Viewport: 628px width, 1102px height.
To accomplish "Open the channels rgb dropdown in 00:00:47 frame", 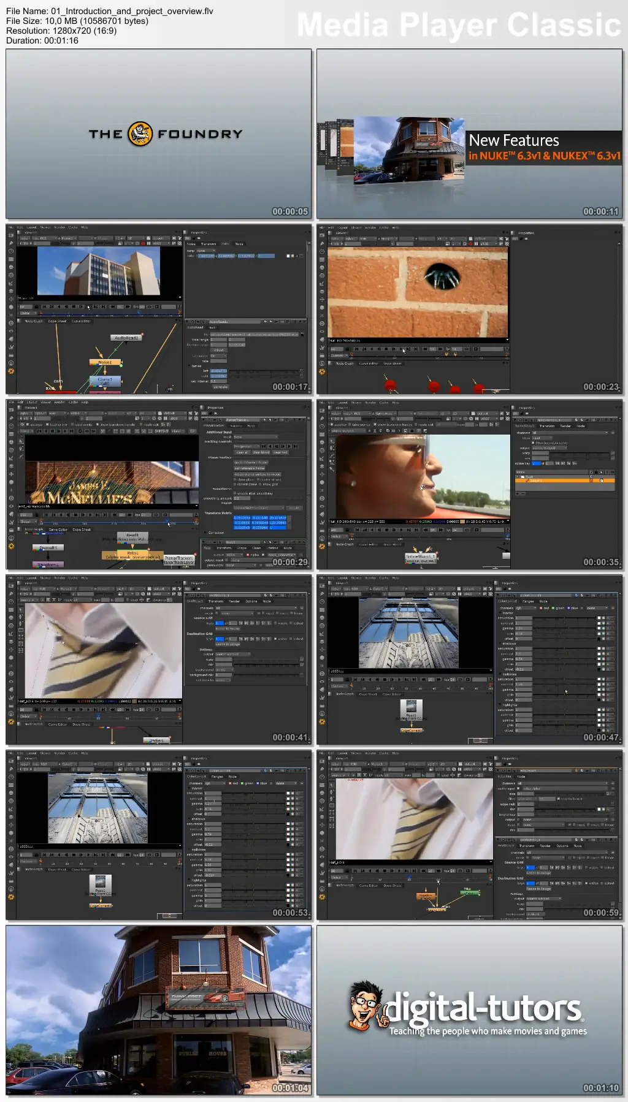I will pos(524,608).
